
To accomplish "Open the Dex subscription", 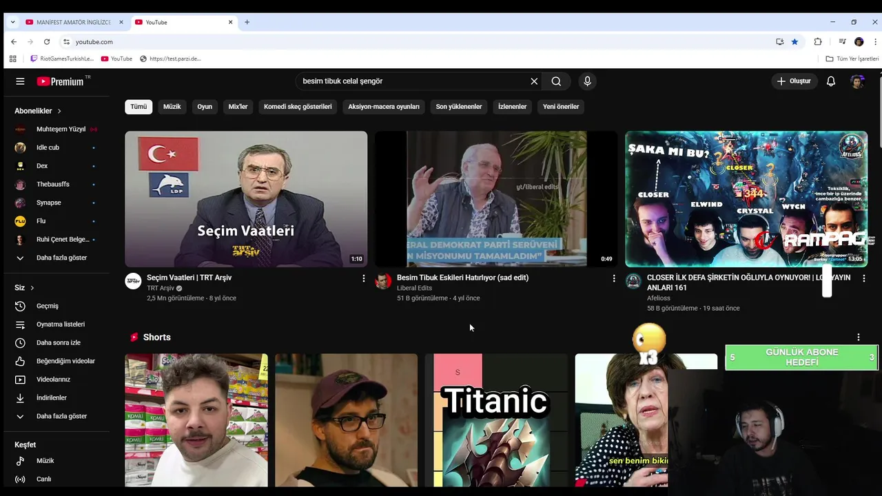I will coord(57,166).
